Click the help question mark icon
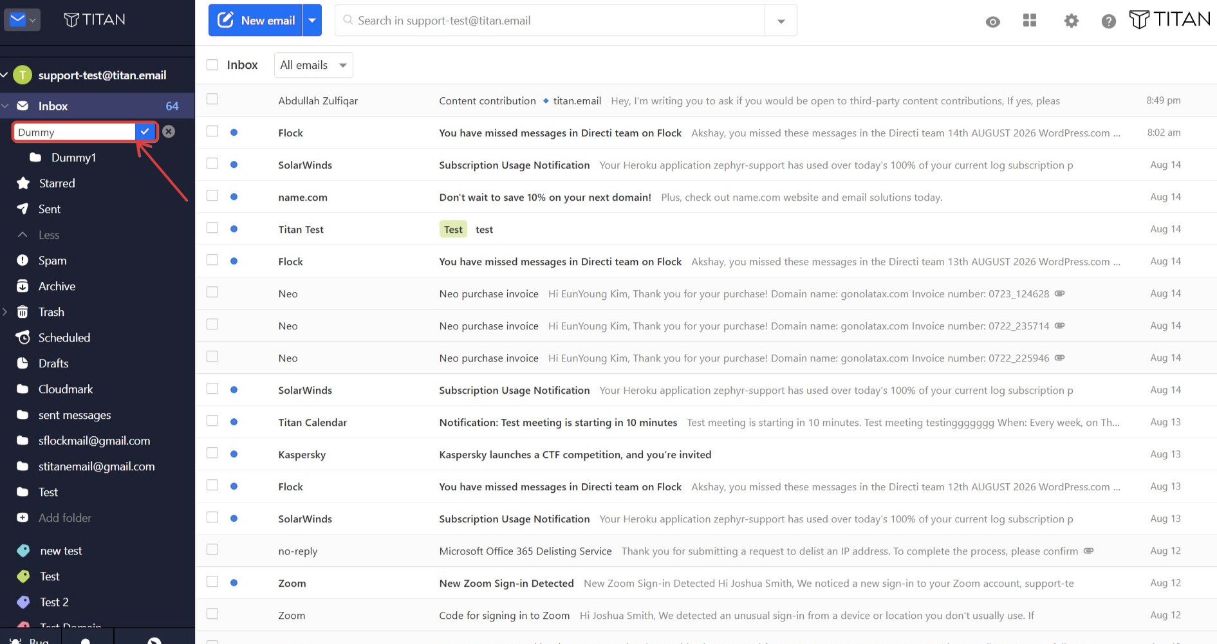This screenshot has height=644, width=1217. coord(1108,21)
